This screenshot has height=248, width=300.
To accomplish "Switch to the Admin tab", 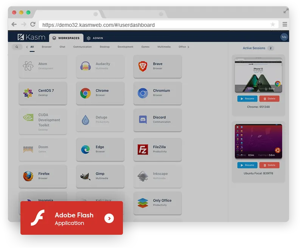I will 95,38.
